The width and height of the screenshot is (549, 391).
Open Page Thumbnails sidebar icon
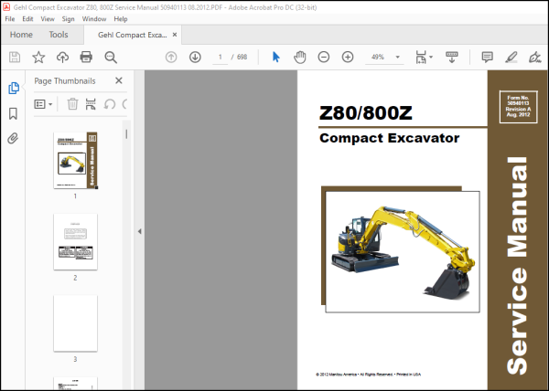(x=14, y=88)
